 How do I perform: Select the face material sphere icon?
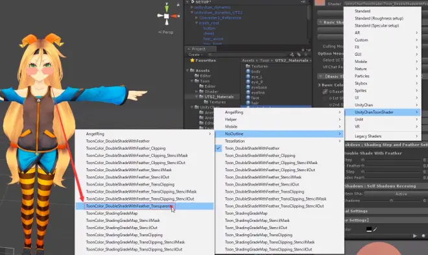click(248, 97)
